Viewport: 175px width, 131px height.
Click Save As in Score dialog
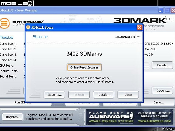[54, 95]
